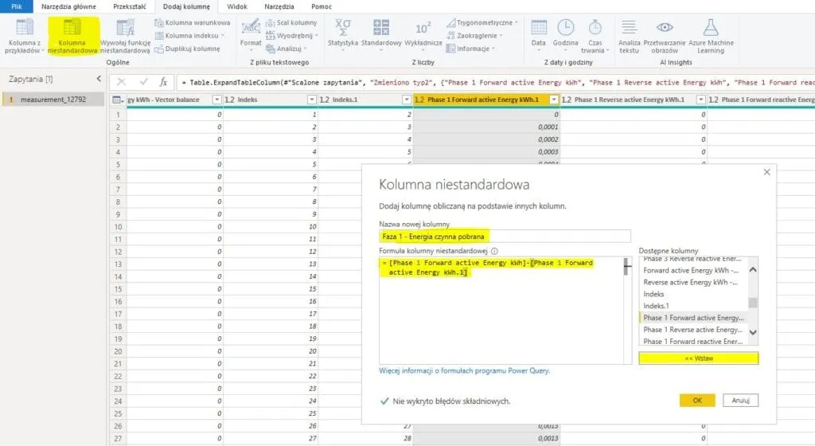Collapse the Zapytania pane with the chevron
The width and height of the screenshot is (815, 446).
pos(99,79)
